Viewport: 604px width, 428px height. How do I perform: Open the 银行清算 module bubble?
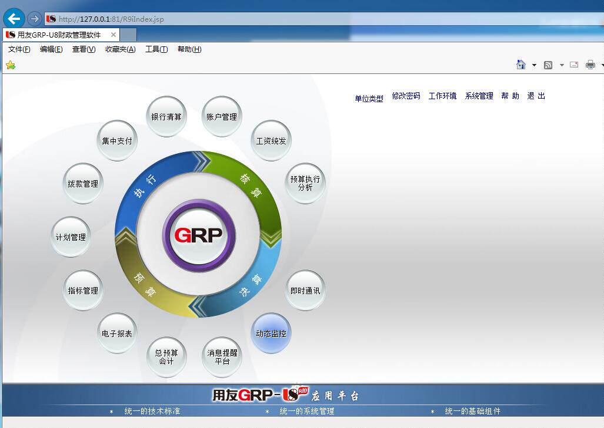(166, 116)
